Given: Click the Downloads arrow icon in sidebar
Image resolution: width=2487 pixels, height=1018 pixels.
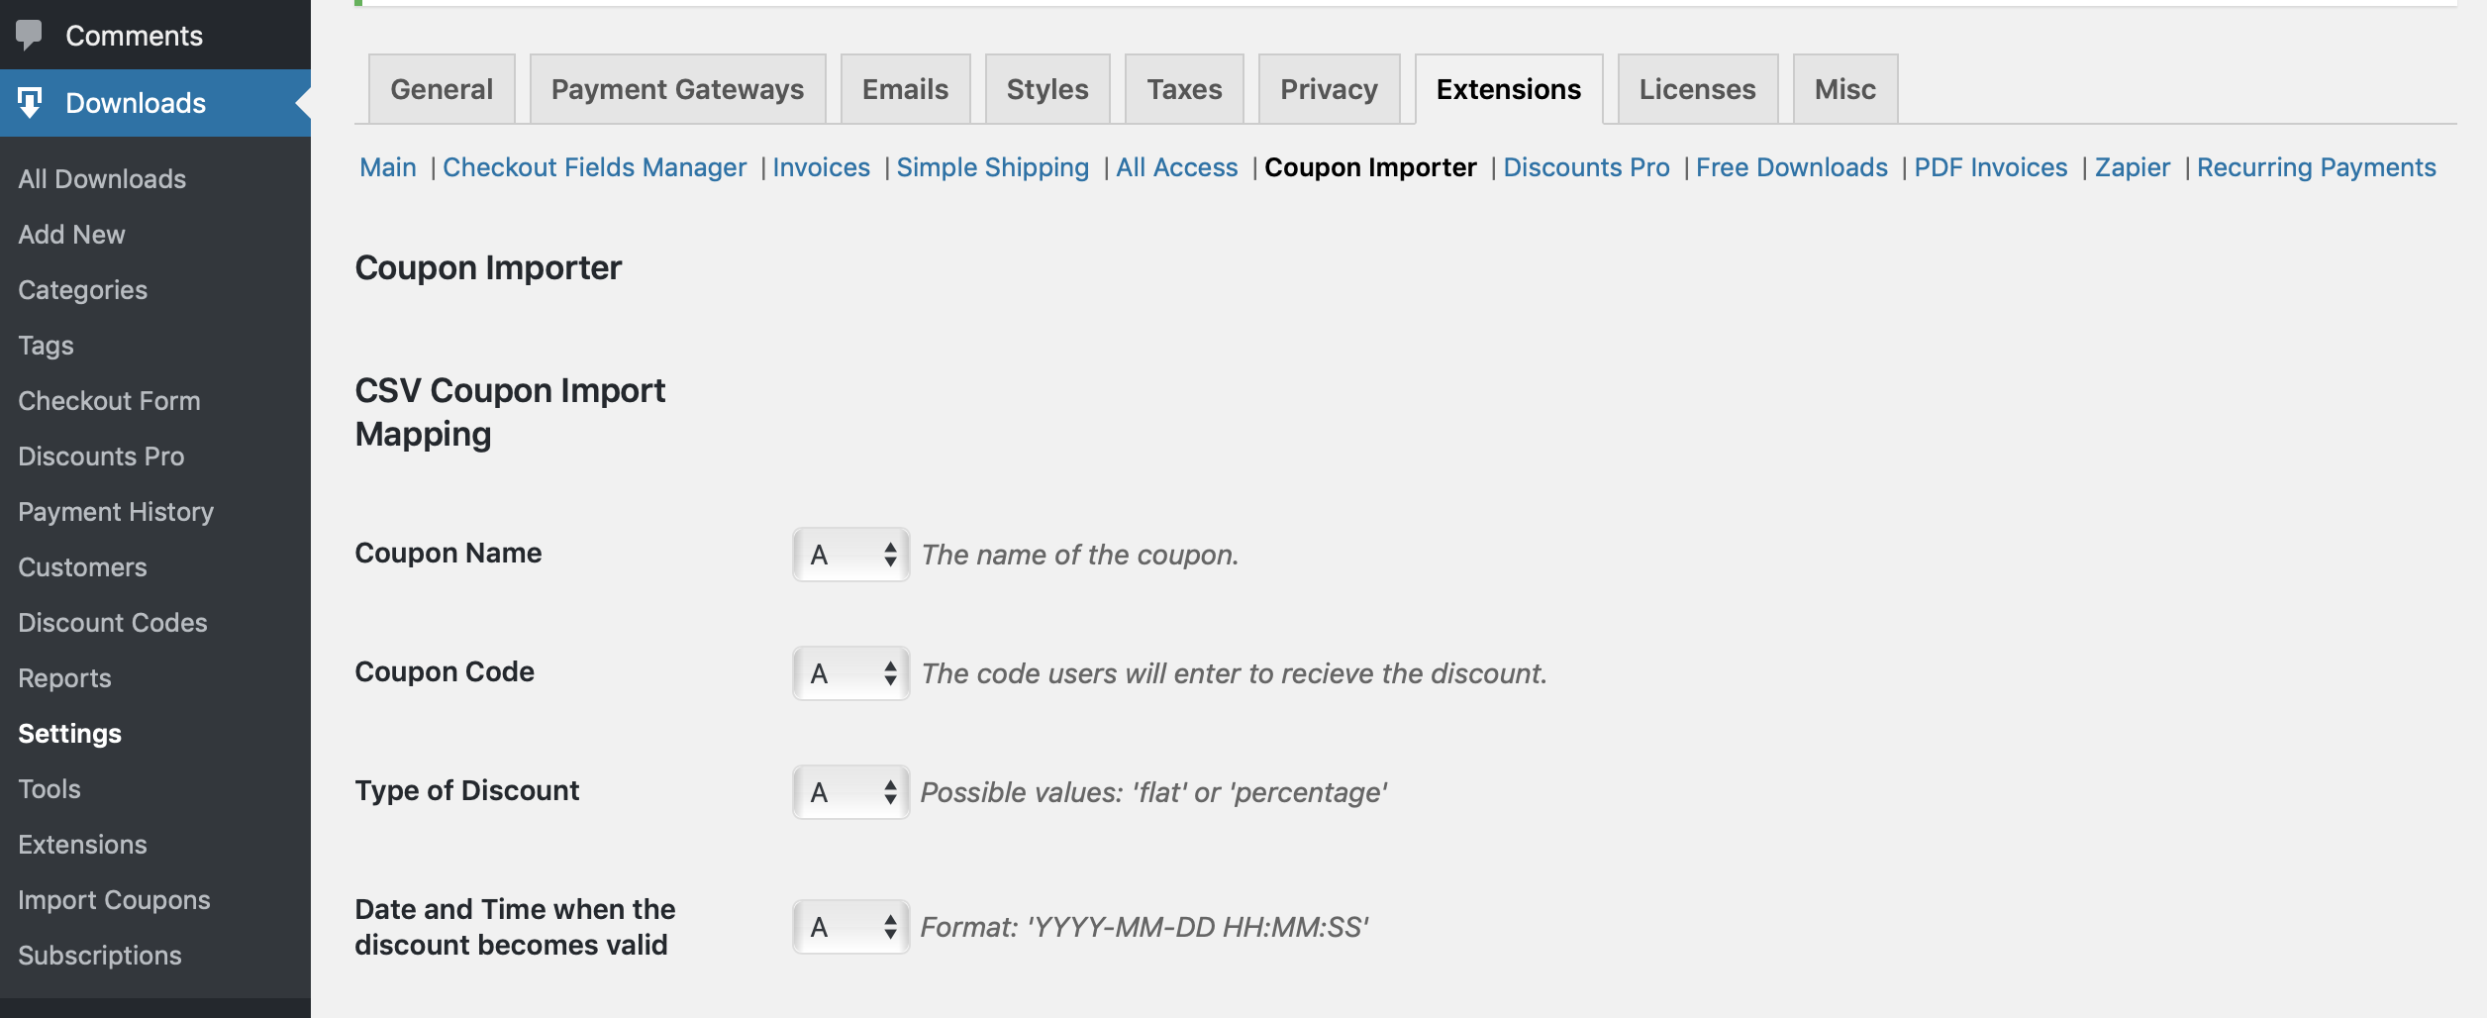Looking at the screenshot, I should tap(30, 102).
